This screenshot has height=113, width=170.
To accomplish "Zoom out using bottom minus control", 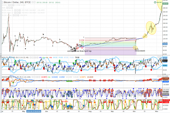I will tap(82, 107).
